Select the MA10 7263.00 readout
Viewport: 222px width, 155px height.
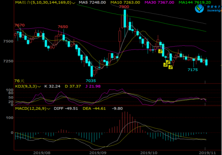125,2
